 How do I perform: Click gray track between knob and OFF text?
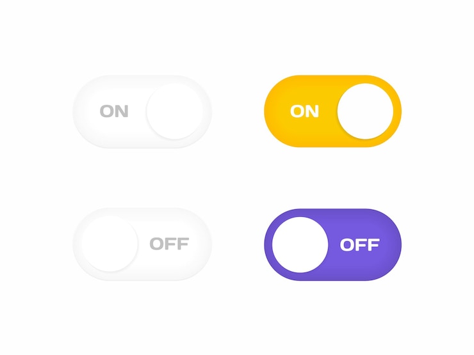click(144, 244)
